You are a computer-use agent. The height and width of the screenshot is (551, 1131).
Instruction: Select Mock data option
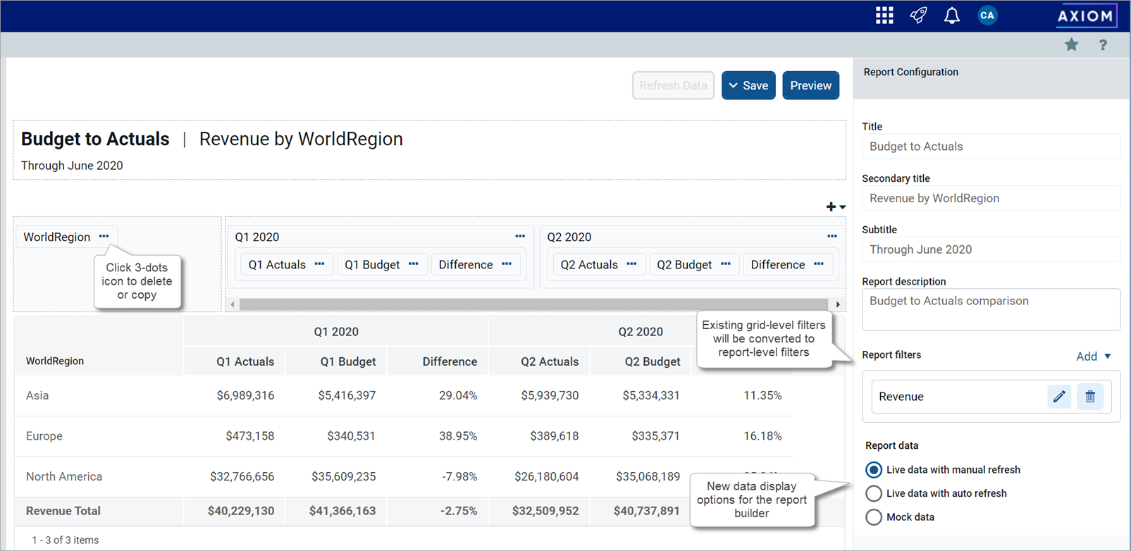(x=874, y=517)
